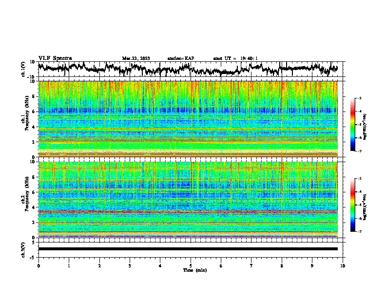The height and width of the screenshot is (298, 386).
Task: Click the "8" kHz tick on ch.2 frequency axis
Action: point(34,177)
